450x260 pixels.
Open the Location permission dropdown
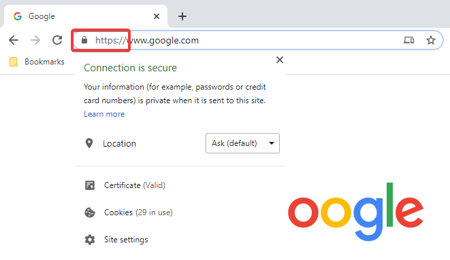[242, 143]
